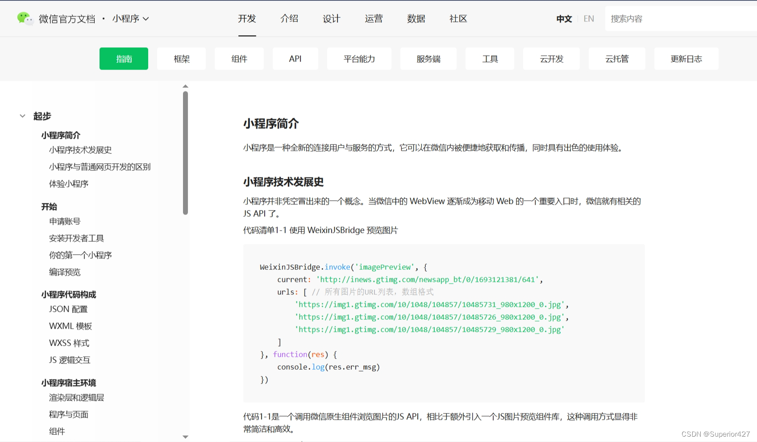Switch to the 开发 top tab
This screenshot has height=442, width=757.
pyautogui.click(x=247, y=19)
